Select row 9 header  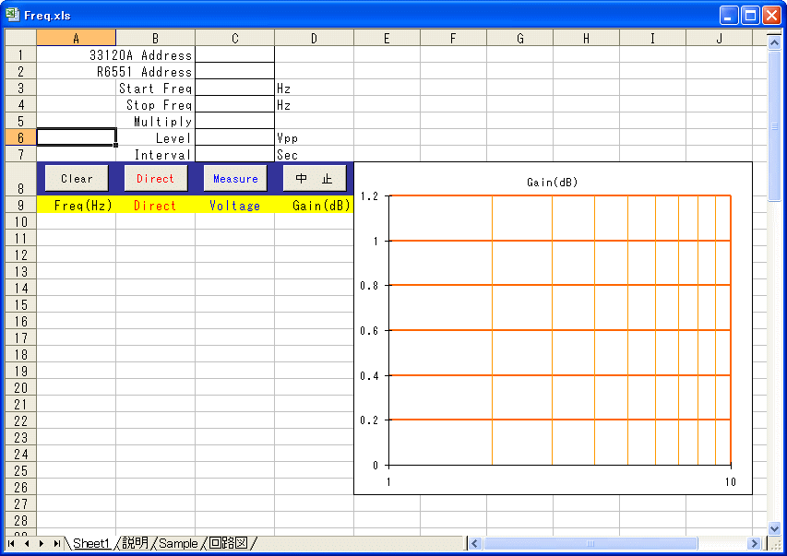(x=20, y=205)
